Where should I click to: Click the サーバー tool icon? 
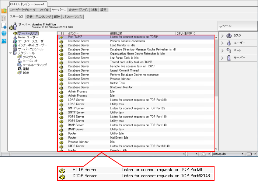click(x=229, y=58)
